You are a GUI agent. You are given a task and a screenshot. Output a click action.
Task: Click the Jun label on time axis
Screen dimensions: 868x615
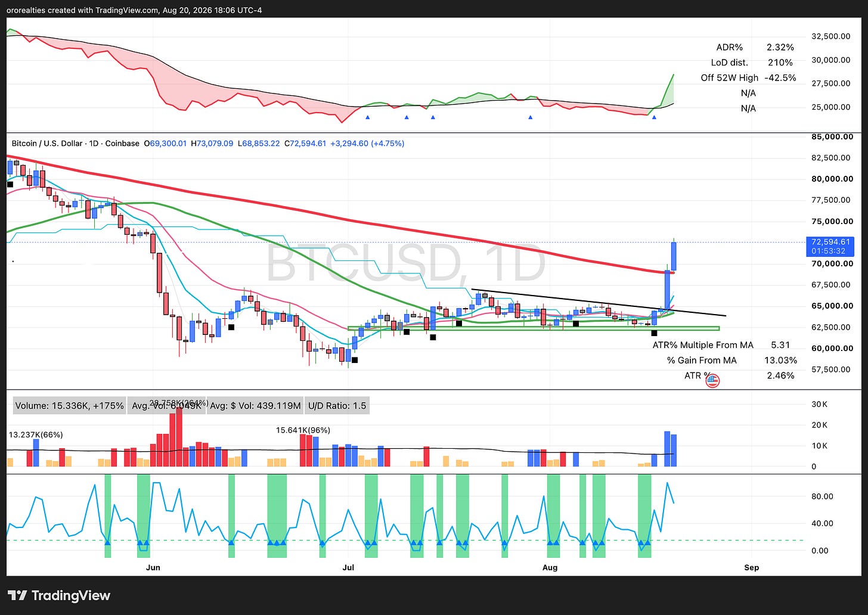point(153,567)
